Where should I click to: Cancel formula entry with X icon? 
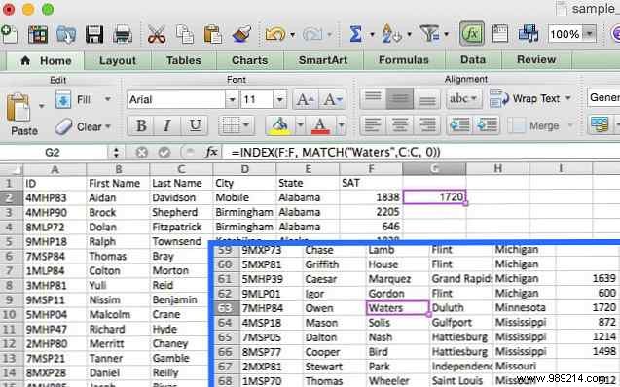tap(141, 152)
